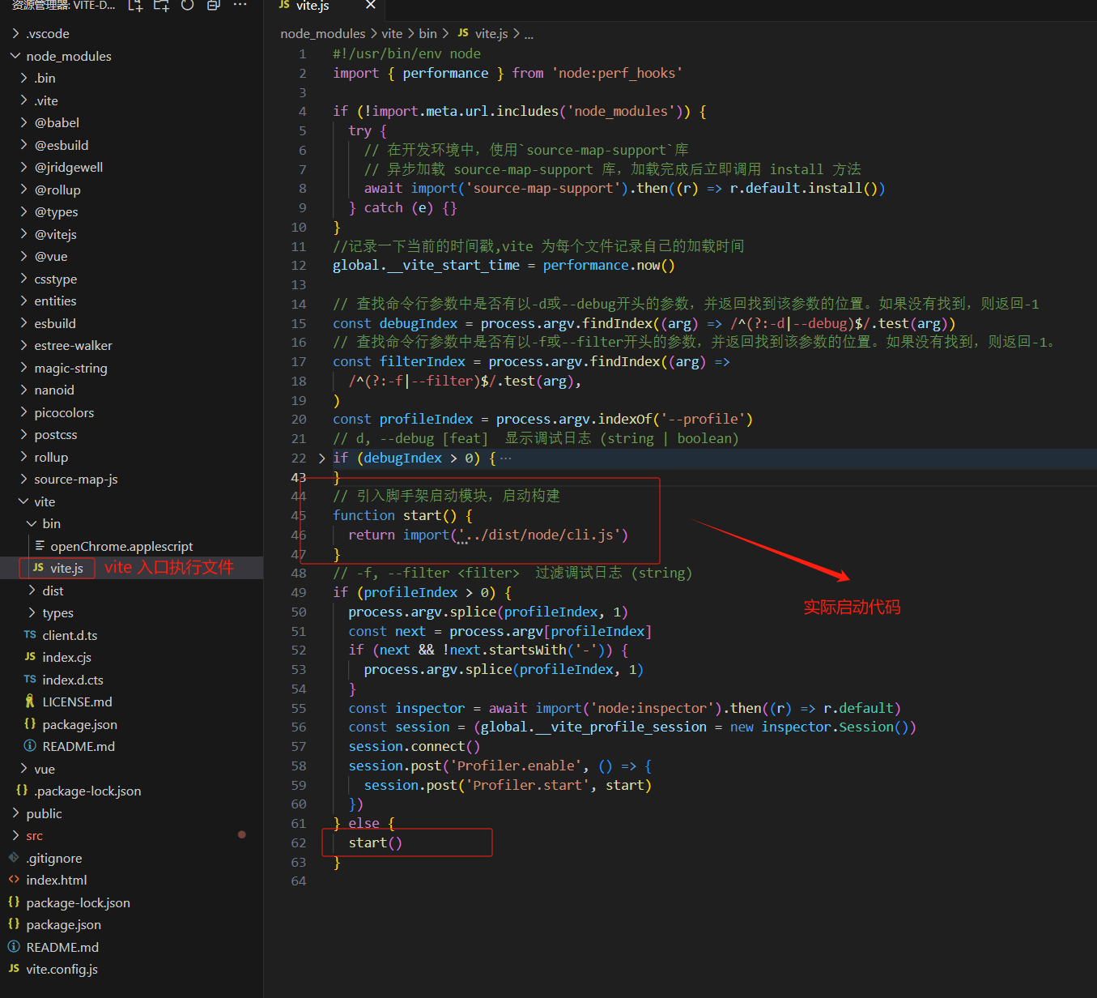Expand the @vue folder

[23, 256]
